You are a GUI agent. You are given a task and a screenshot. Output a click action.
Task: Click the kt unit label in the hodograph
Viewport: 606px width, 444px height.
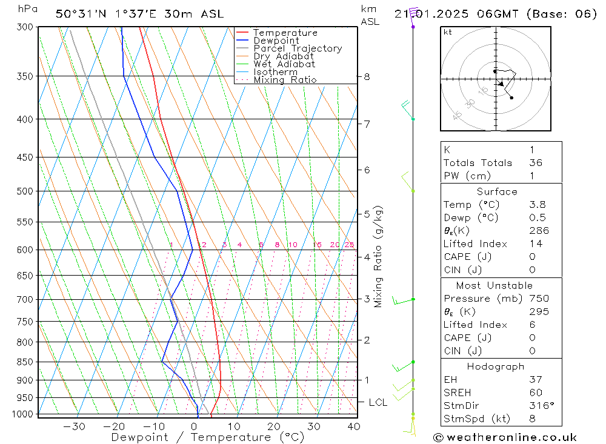(x=448, y=32)
